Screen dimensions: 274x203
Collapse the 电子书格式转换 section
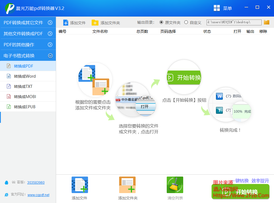tap(50, 56)
